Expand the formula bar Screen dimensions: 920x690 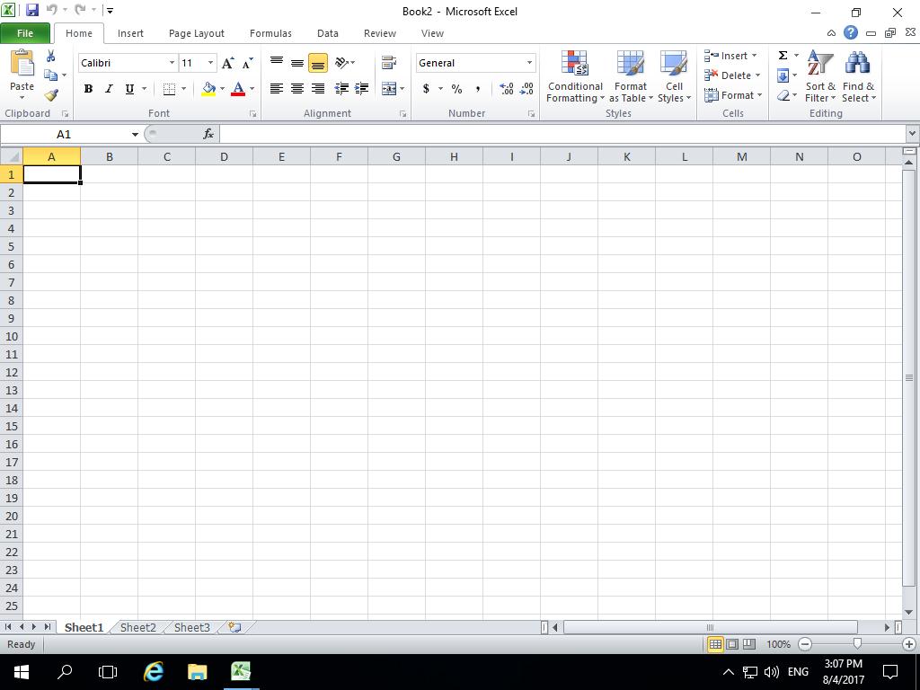coord(912,134)
